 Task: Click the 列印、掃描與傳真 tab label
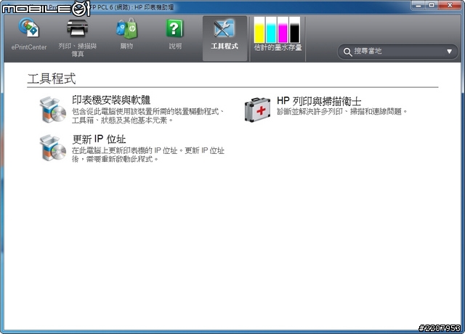coord(78,50)
